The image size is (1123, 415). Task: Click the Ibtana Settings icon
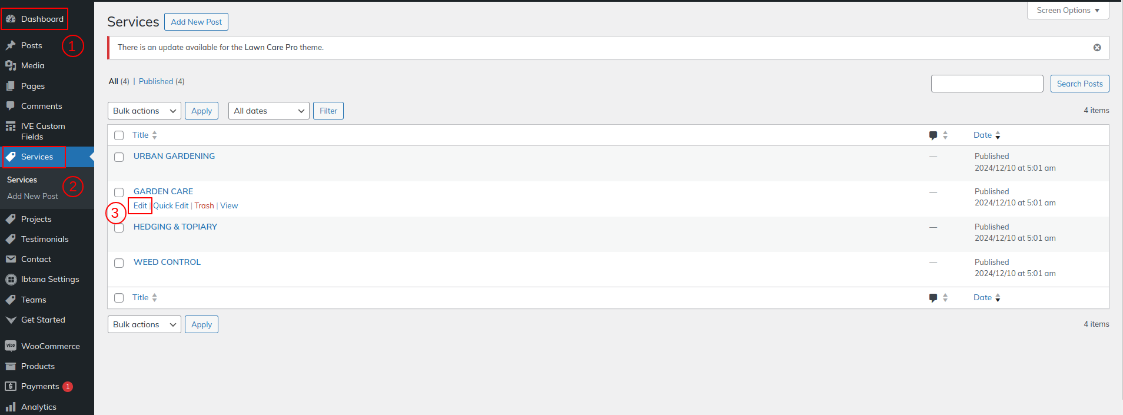[x=11, y=280]
